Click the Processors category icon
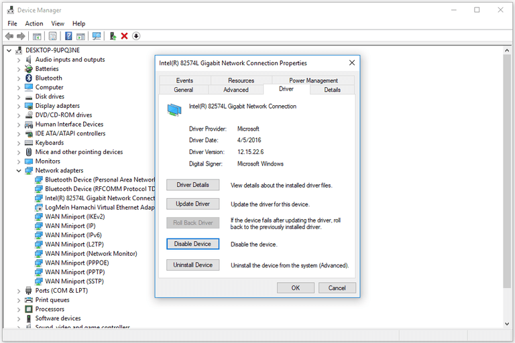The width and height of the screenshot is (515, 343). point(29,310)
